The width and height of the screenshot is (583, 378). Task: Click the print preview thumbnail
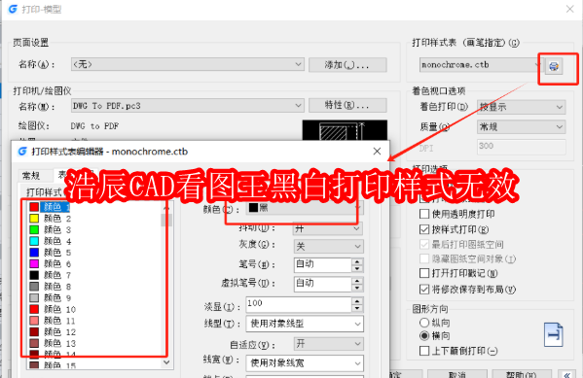pyautogui.click(x=345, y=130)
